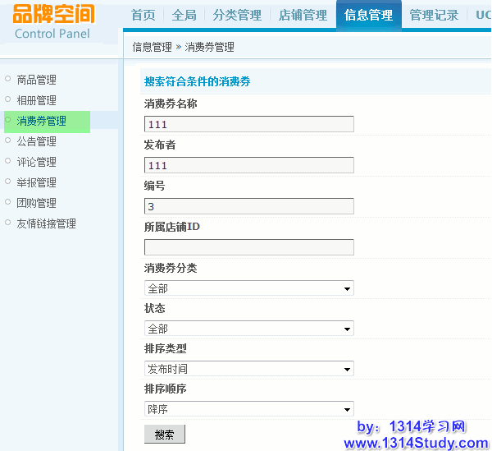Open 相册管理 in the sidebar
Viewport: 492px width, 451px height.
37,100
